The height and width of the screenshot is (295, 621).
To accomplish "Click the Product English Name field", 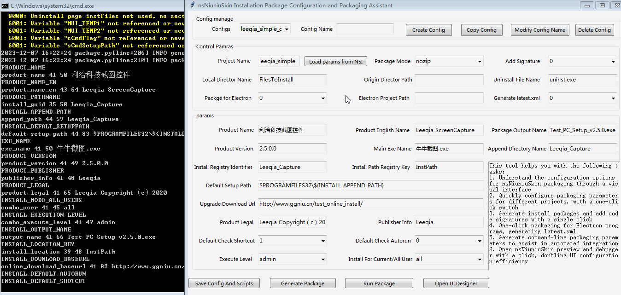I will coord(449,130).
